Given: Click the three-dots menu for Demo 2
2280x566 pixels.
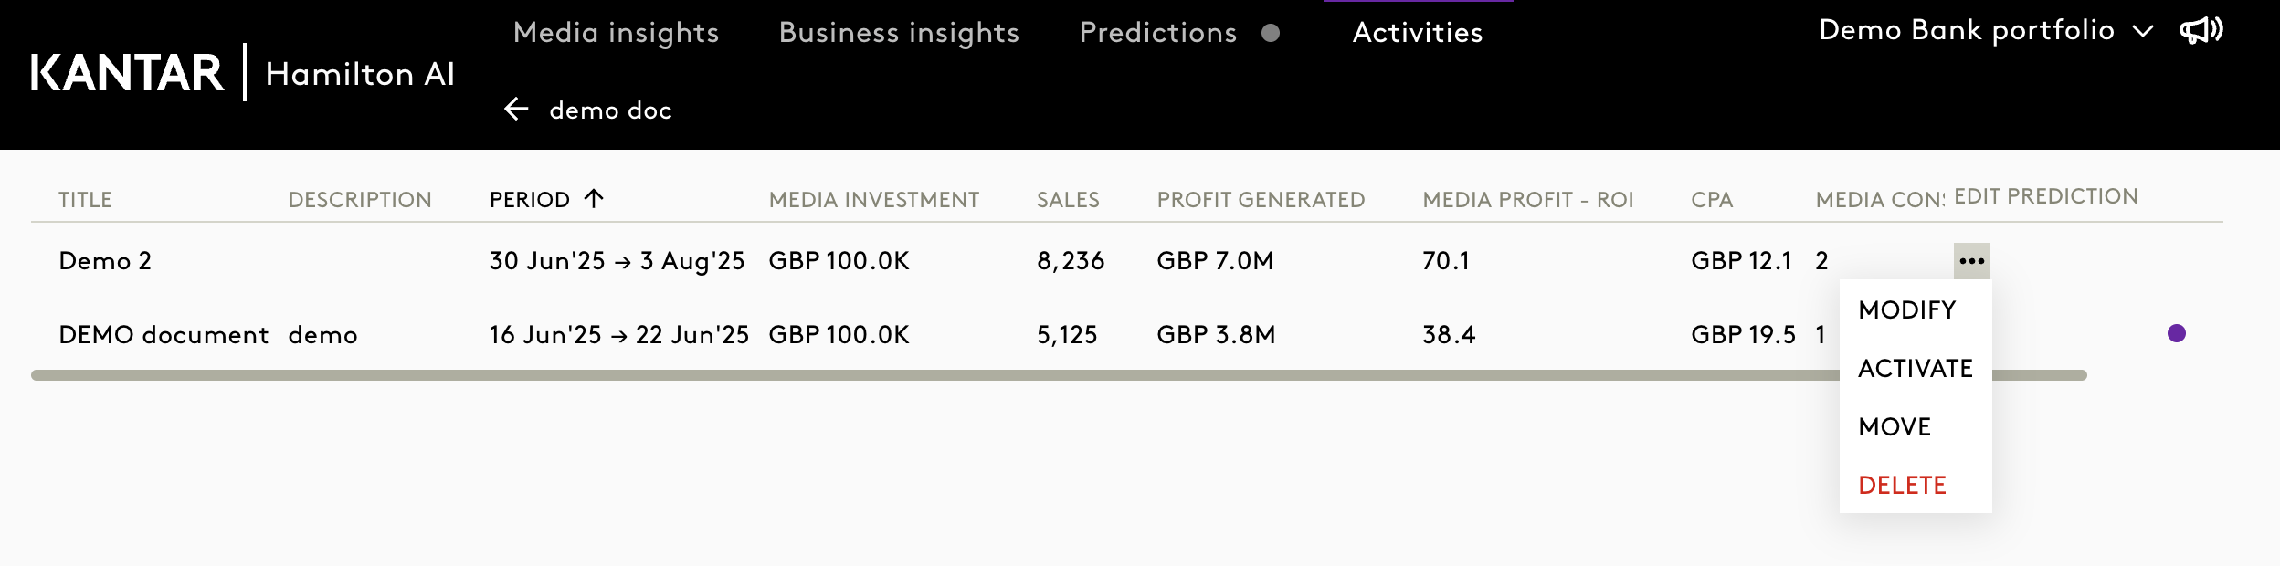Looking at the screenshot, I should 1971,261.
